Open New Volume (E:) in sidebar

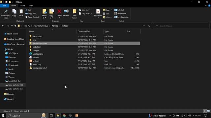pyautogui.click(x=15, y=89)
